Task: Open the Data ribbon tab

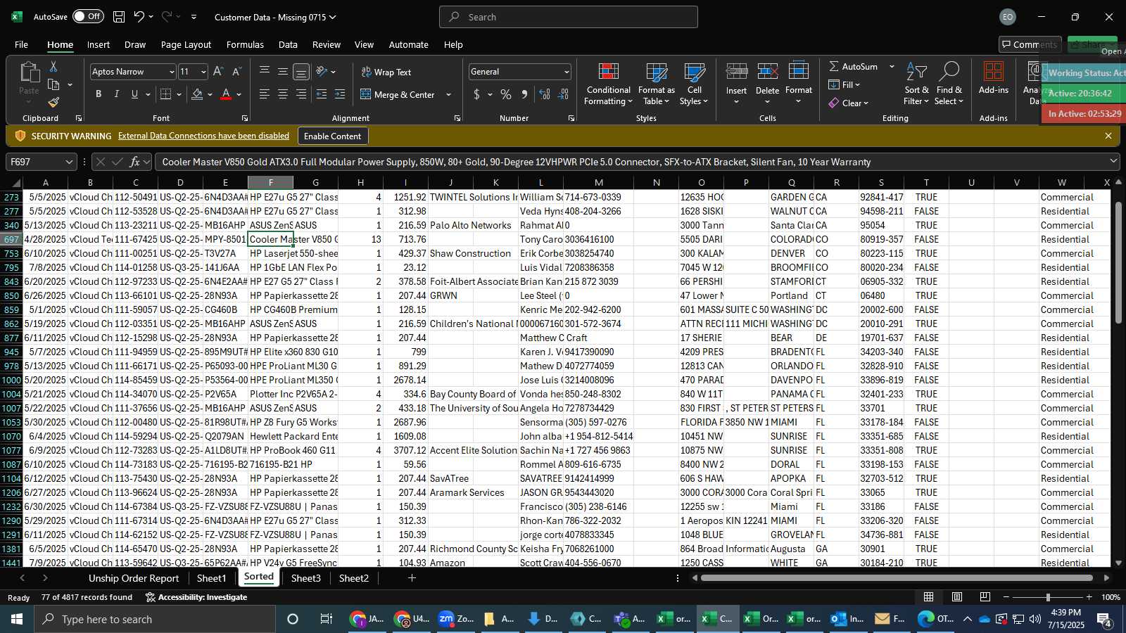Action: pos(288,44)
